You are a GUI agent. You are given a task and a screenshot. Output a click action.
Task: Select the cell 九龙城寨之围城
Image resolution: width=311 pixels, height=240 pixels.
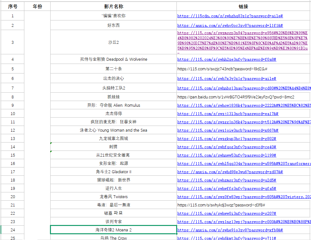tap(113, 138)
